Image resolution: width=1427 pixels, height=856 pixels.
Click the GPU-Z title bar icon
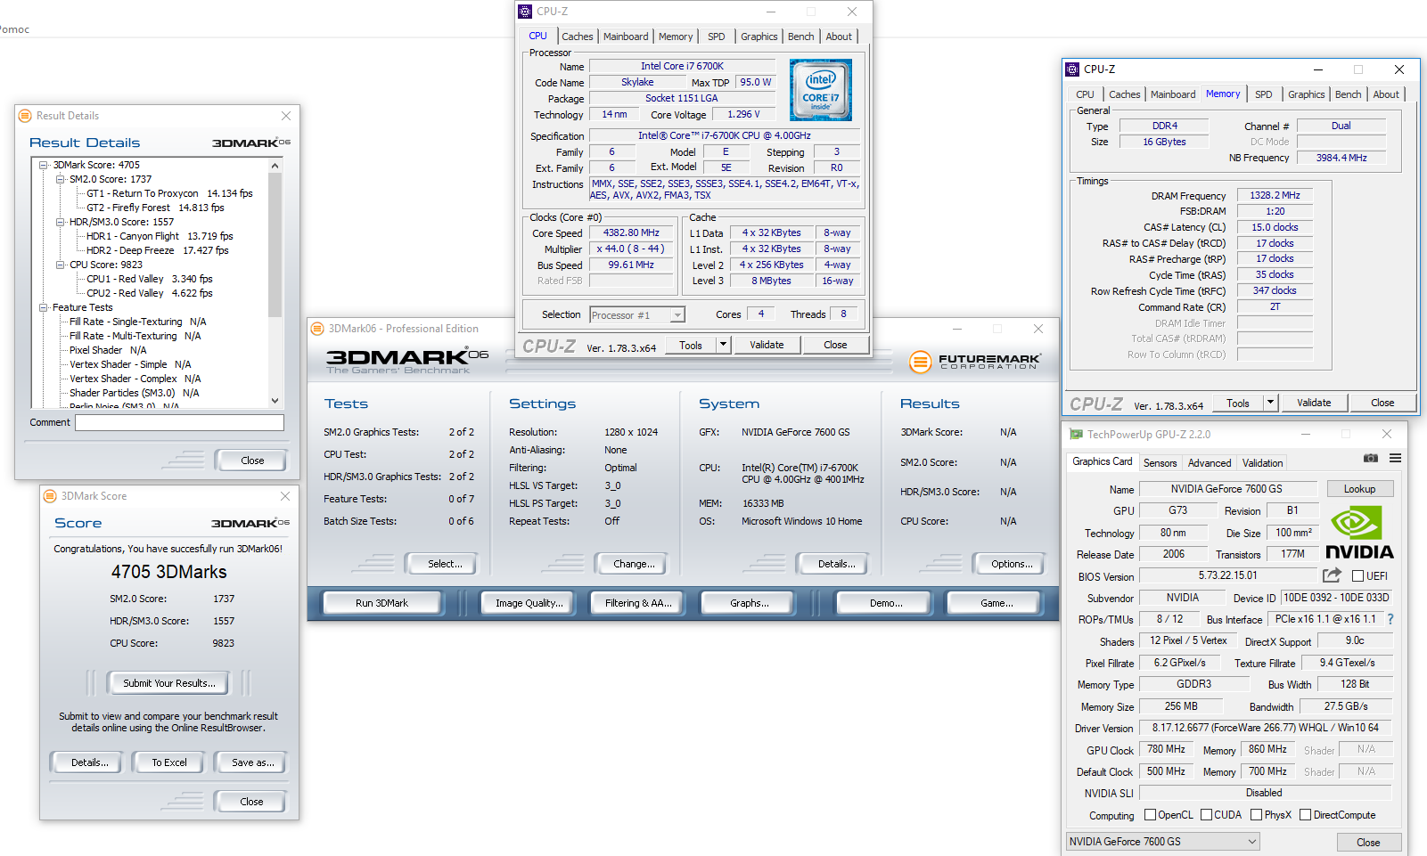pos(1076,434)
